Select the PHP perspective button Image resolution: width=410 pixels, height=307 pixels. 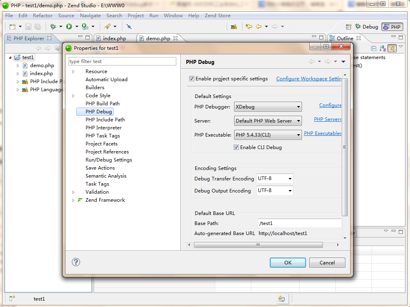click(392, 27)
